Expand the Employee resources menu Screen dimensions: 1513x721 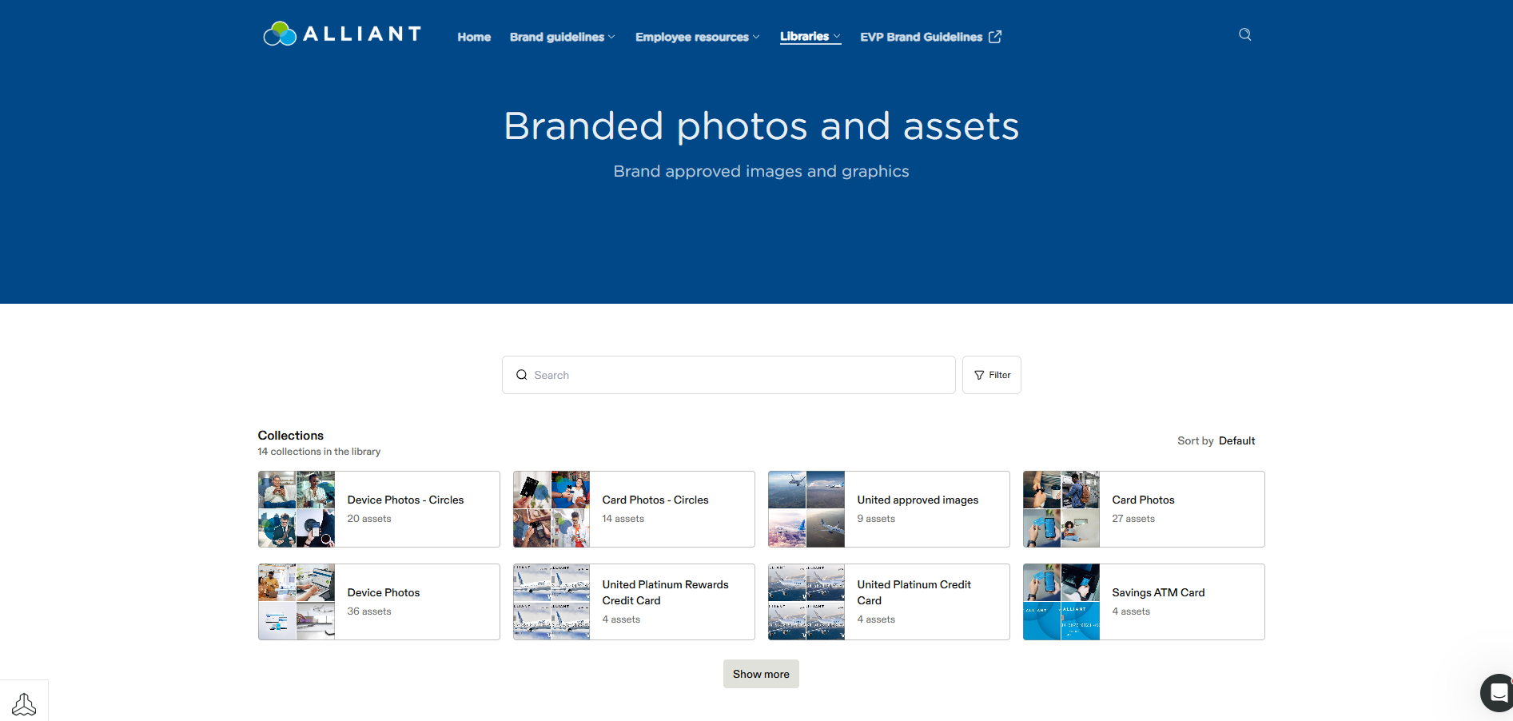697,37
